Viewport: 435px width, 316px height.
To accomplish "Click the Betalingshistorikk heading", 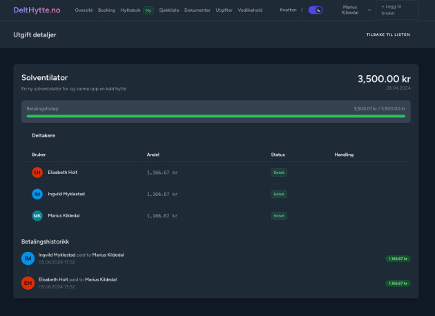I will [x=45, y=241].
